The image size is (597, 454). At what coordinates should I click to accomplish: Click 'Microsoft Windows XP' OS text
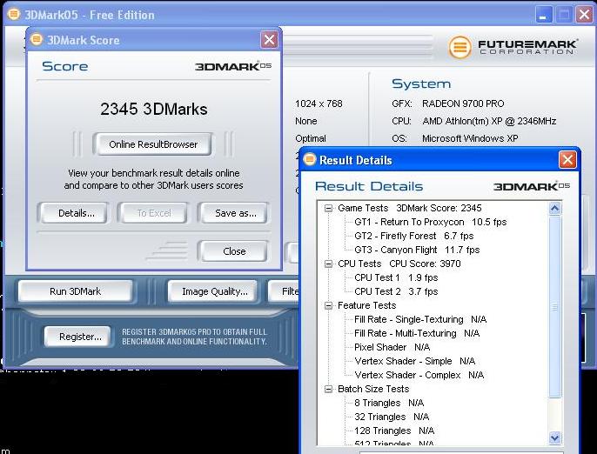[x=470, y=138]
